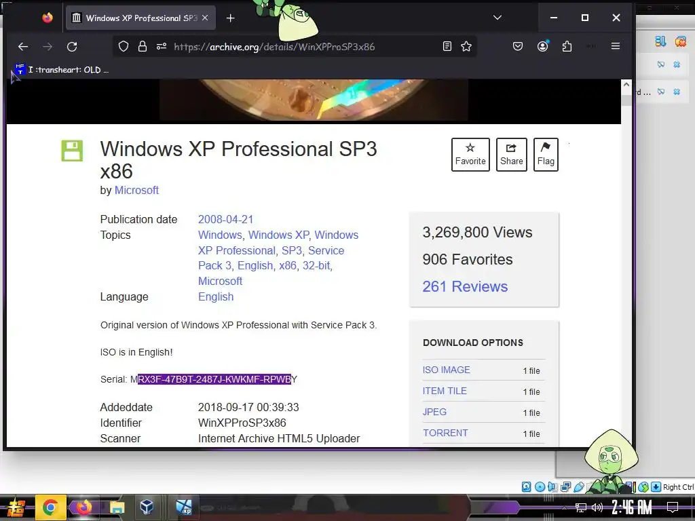The width and height of the screenshot is (695, 521).
Task: Click VirtualBox USB devices status icon
Action: (579, 487)
